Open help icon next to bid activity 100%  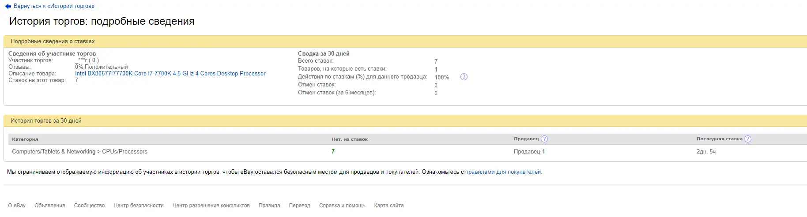click(464, 77)
